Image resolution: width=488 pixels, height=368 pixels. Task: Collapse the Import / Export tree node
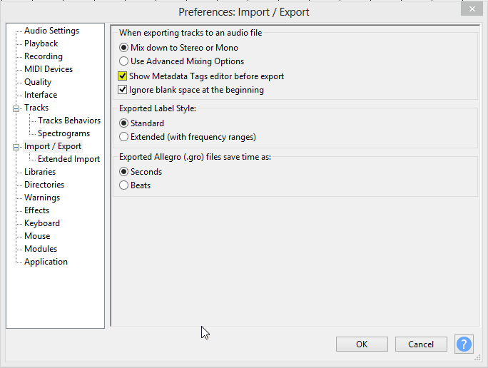coord(16,147)
